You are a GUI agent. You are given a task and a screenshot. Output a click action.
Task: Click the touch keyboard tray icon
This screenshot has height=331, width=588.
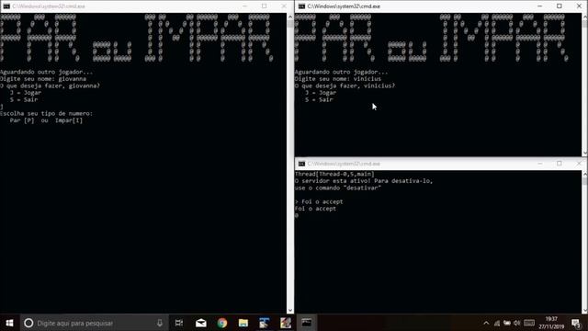(x=529, y=323)
